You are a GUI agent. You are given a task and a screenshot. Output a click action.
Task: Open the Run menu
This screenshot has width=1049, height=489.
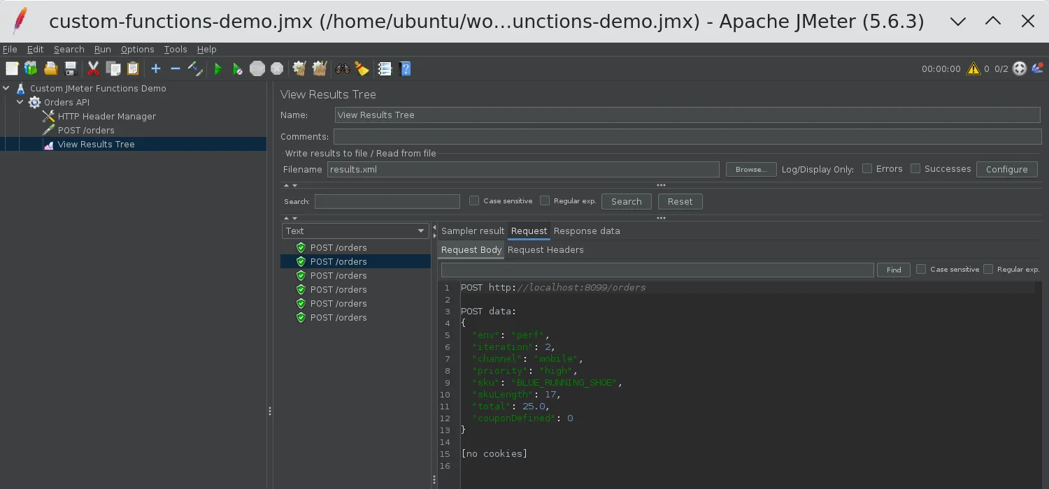(x=103, y=49)
